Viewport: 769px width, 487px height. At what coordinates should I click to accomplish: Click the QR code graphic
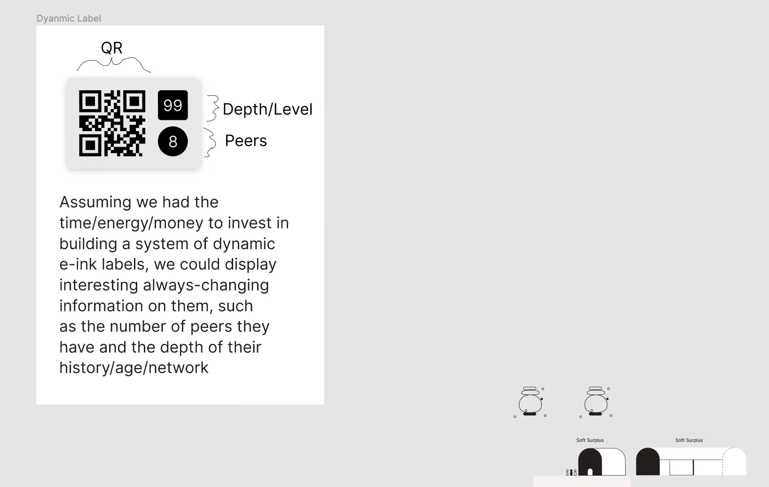click(x=112, y=123)
